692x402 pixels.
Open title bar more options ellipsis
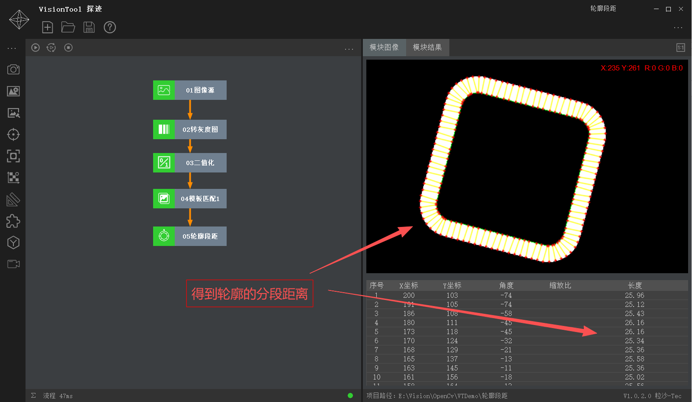(x=678, y=28)
